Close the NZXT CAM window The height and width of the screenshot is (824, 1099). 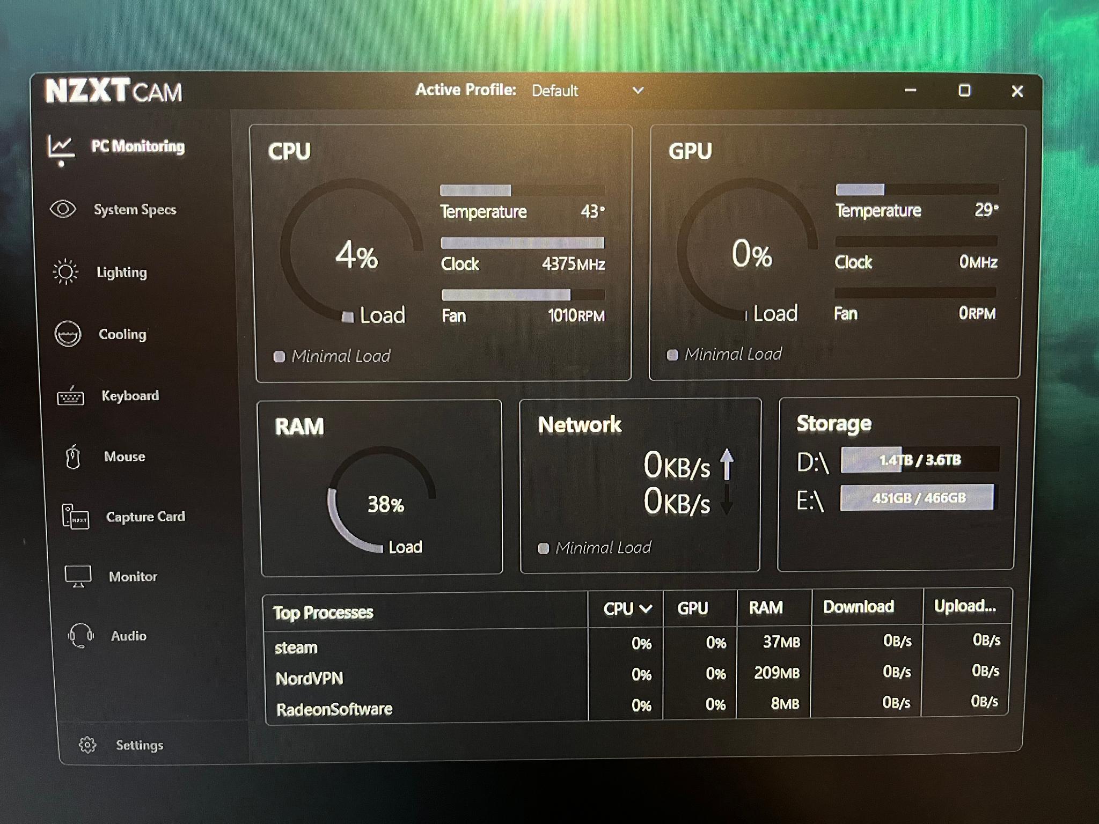pos(1017,91)
